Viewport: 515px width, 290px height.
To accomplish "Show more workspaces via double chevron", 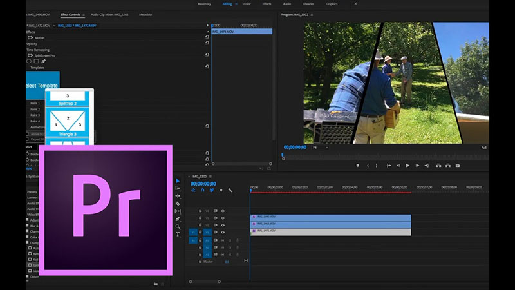I will tap(356, 4).
